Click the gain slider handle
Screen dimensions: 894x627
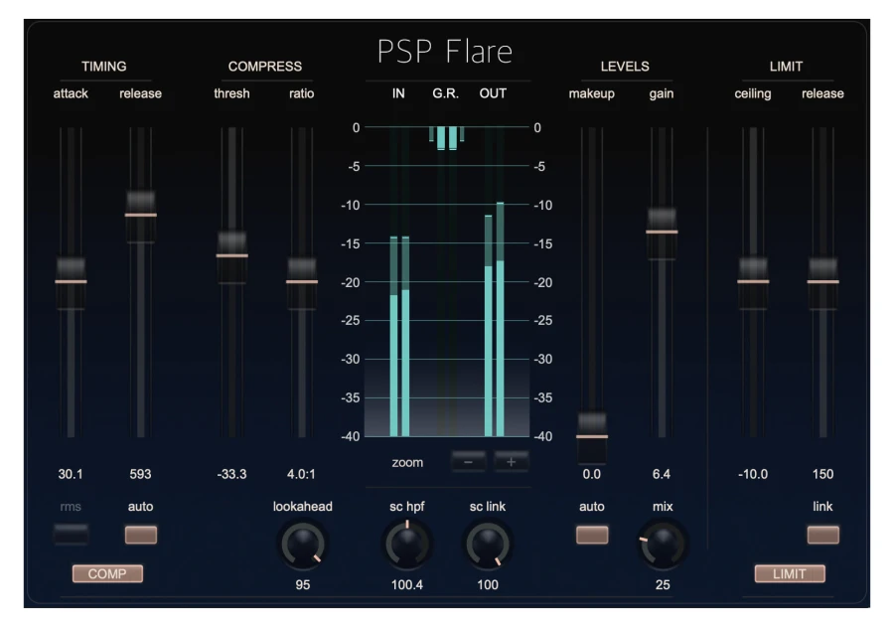click(662, 232)
